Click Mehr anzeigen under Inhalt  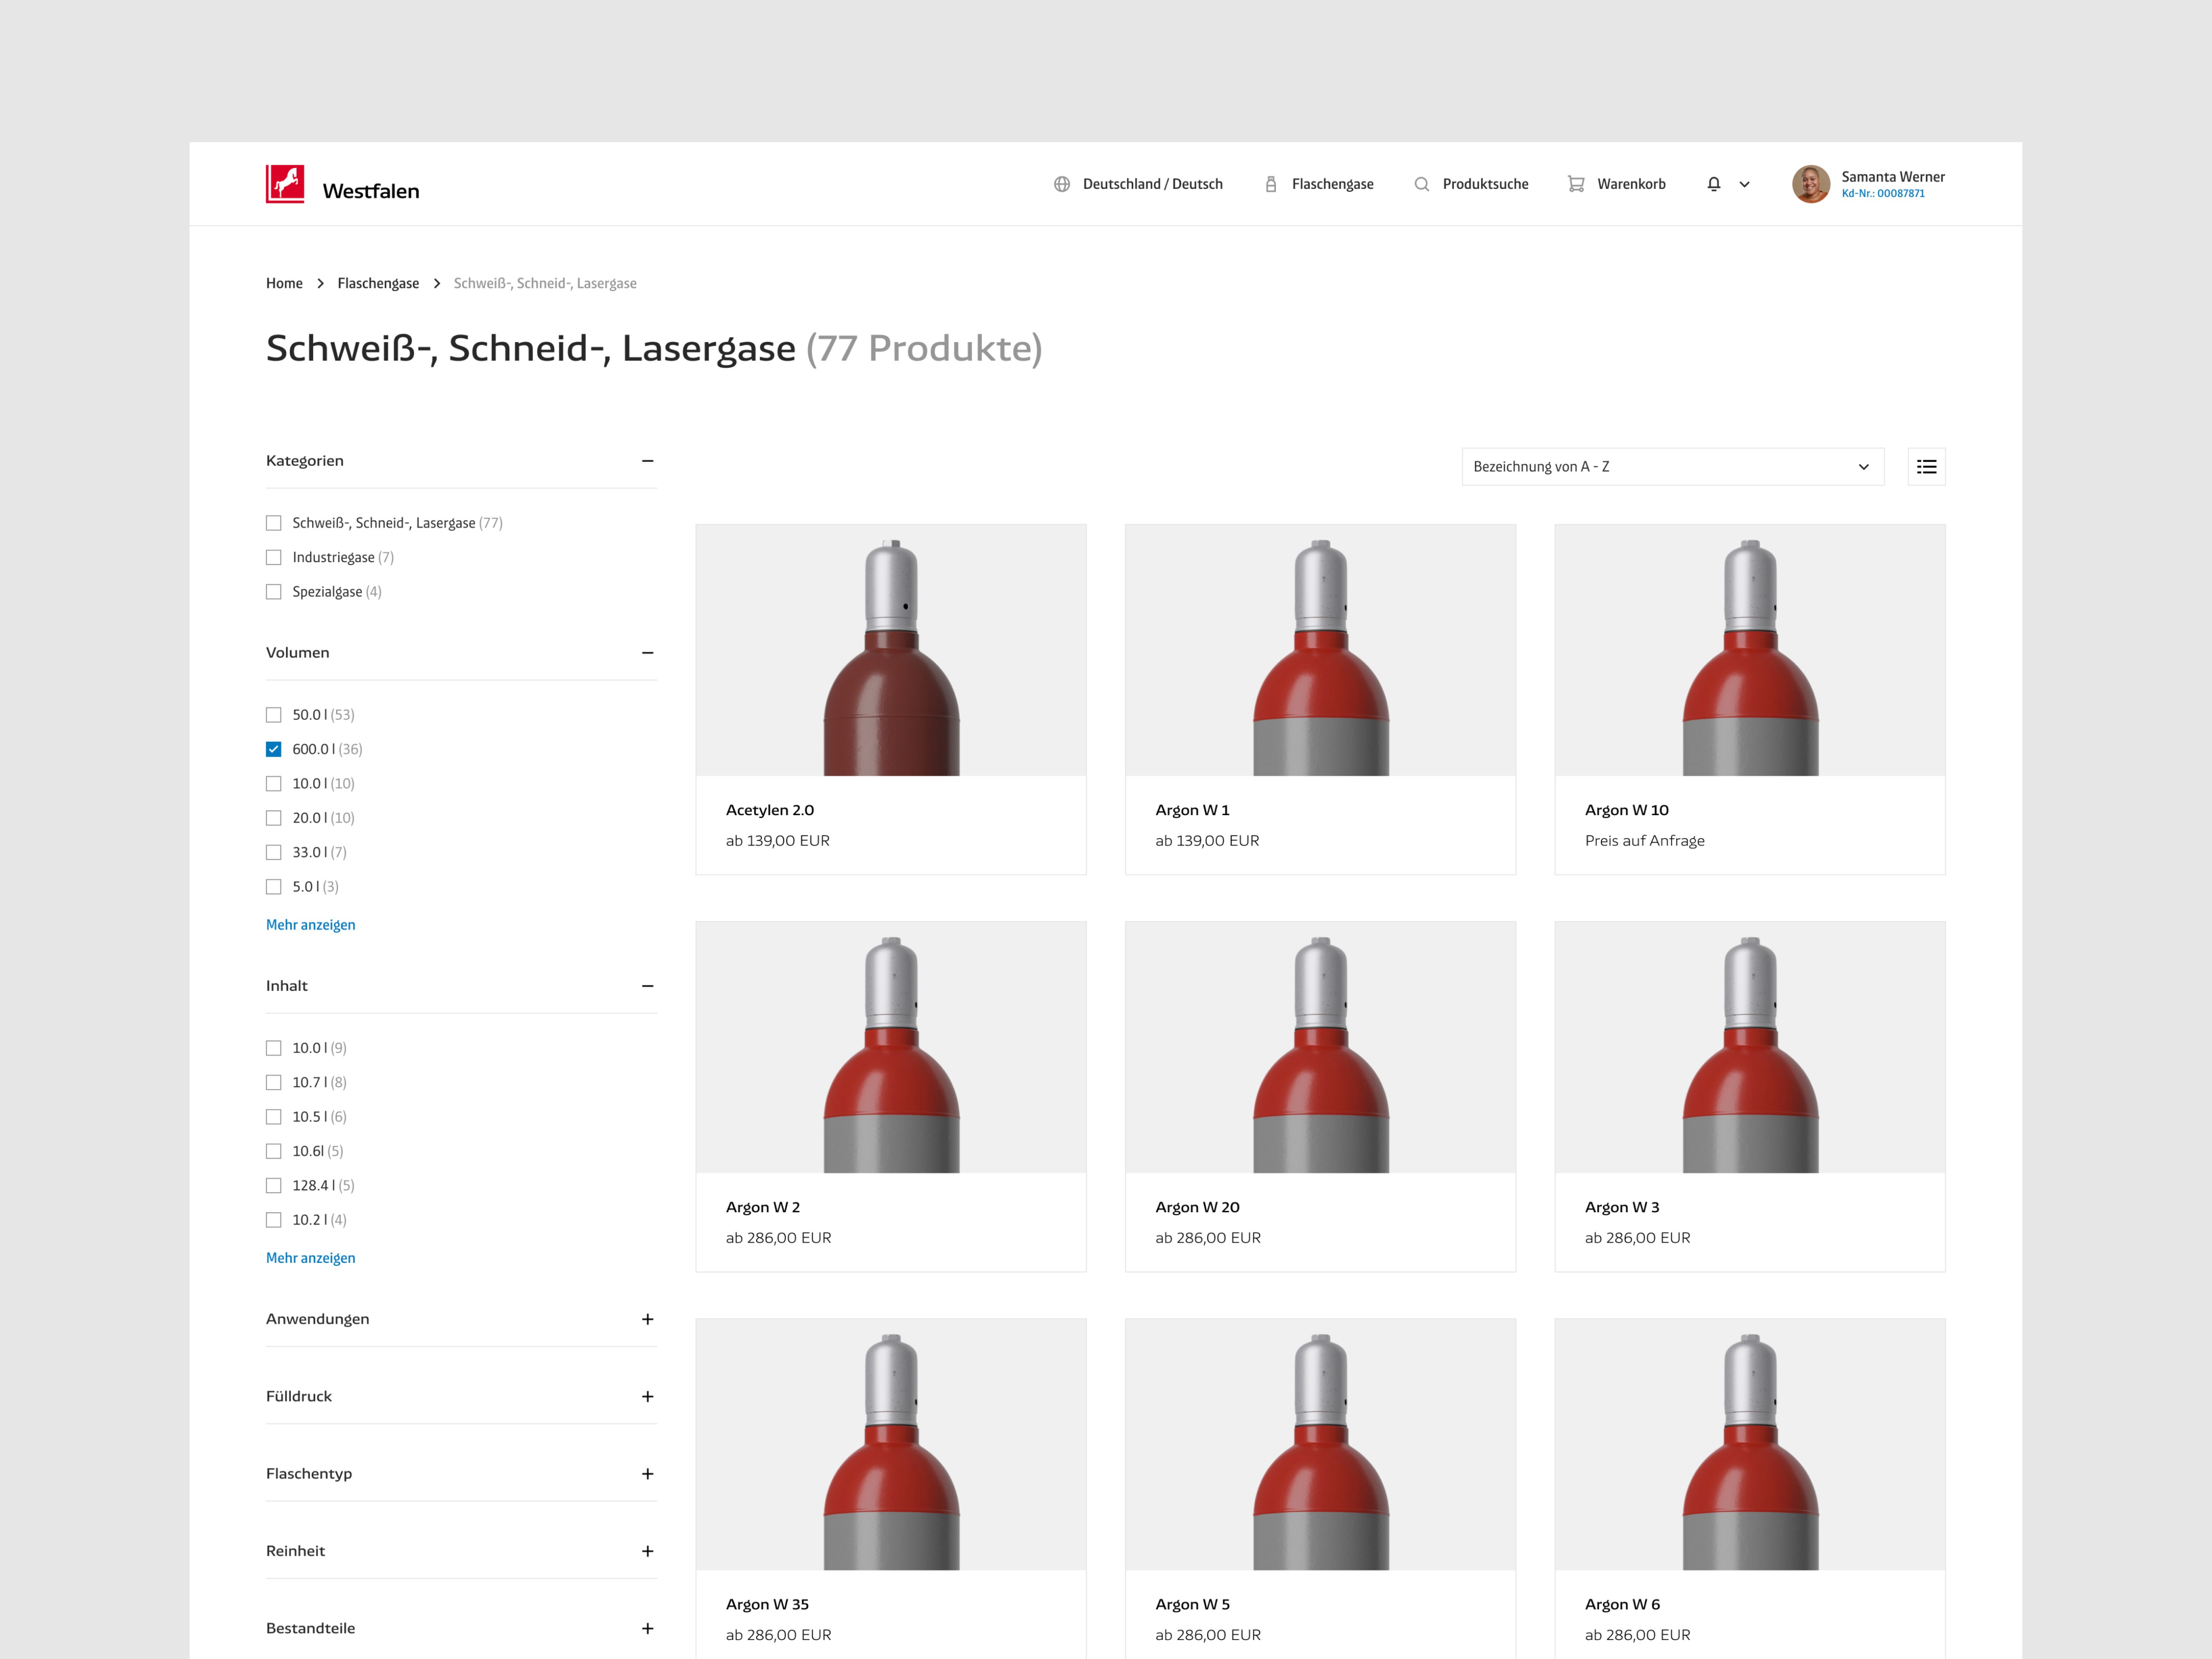[x=310, y=1258]
